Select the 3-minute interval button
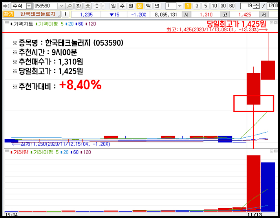This screenshot has width=280, height=218. click(x=197, y=6)
